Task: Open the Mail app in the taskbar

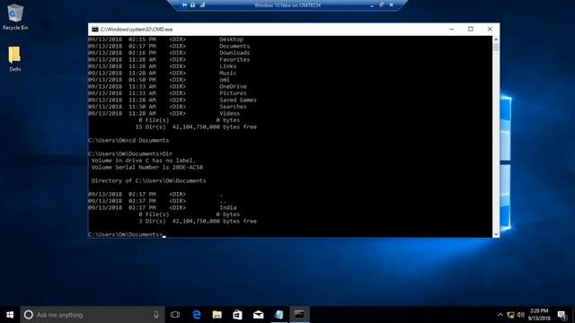Action: 258,315
